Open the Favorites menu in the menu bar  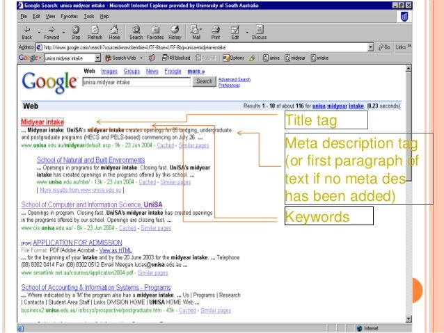coord(70,17)
